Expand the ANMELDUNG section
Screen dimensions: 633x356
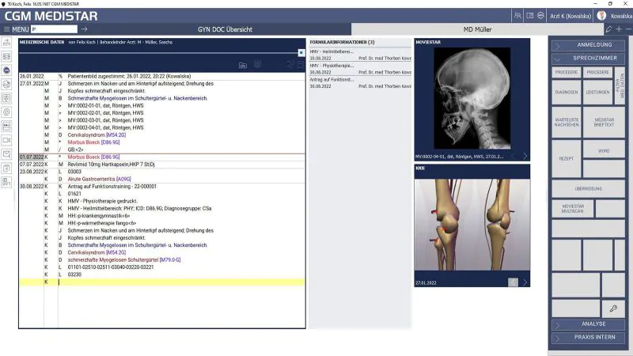588,45
